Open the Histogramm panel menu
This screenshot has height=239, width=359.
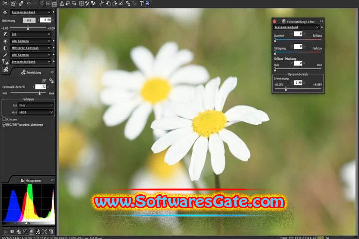(x=52, y=180)
